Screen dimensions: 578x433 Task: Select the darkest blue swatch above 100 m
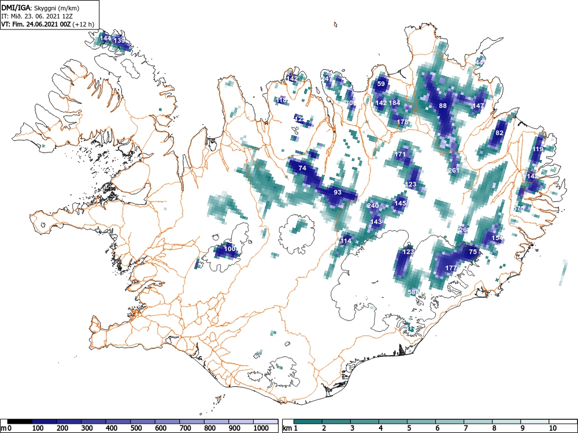pos(45,421)
